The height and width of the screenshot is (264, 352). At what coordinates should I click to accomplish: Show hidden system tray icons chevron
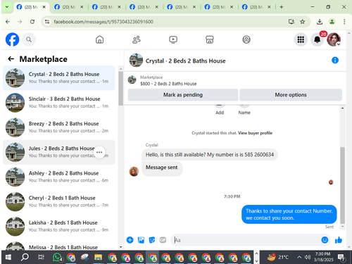click(299, 257)
